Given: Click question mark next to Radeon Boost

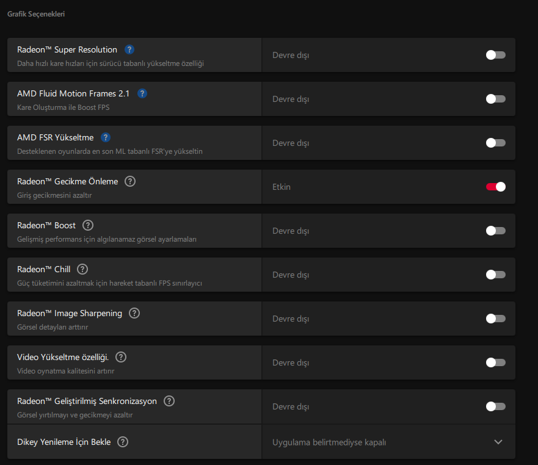Looking at the screenshot, I should click(x=88, y=225).
